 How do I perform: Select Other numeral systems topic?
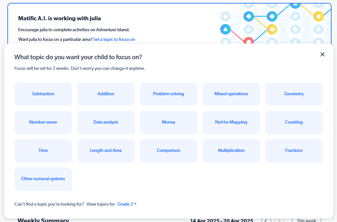click(x=43, y=179)
